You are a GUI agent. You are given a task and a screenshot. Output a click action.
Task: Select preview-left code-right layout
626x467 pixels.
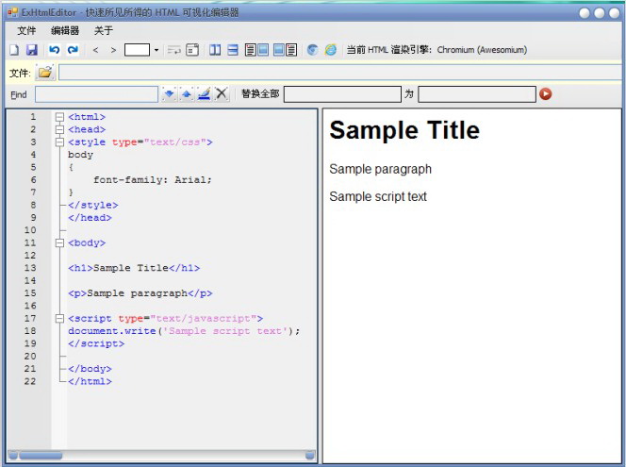[x=285, y=50]
